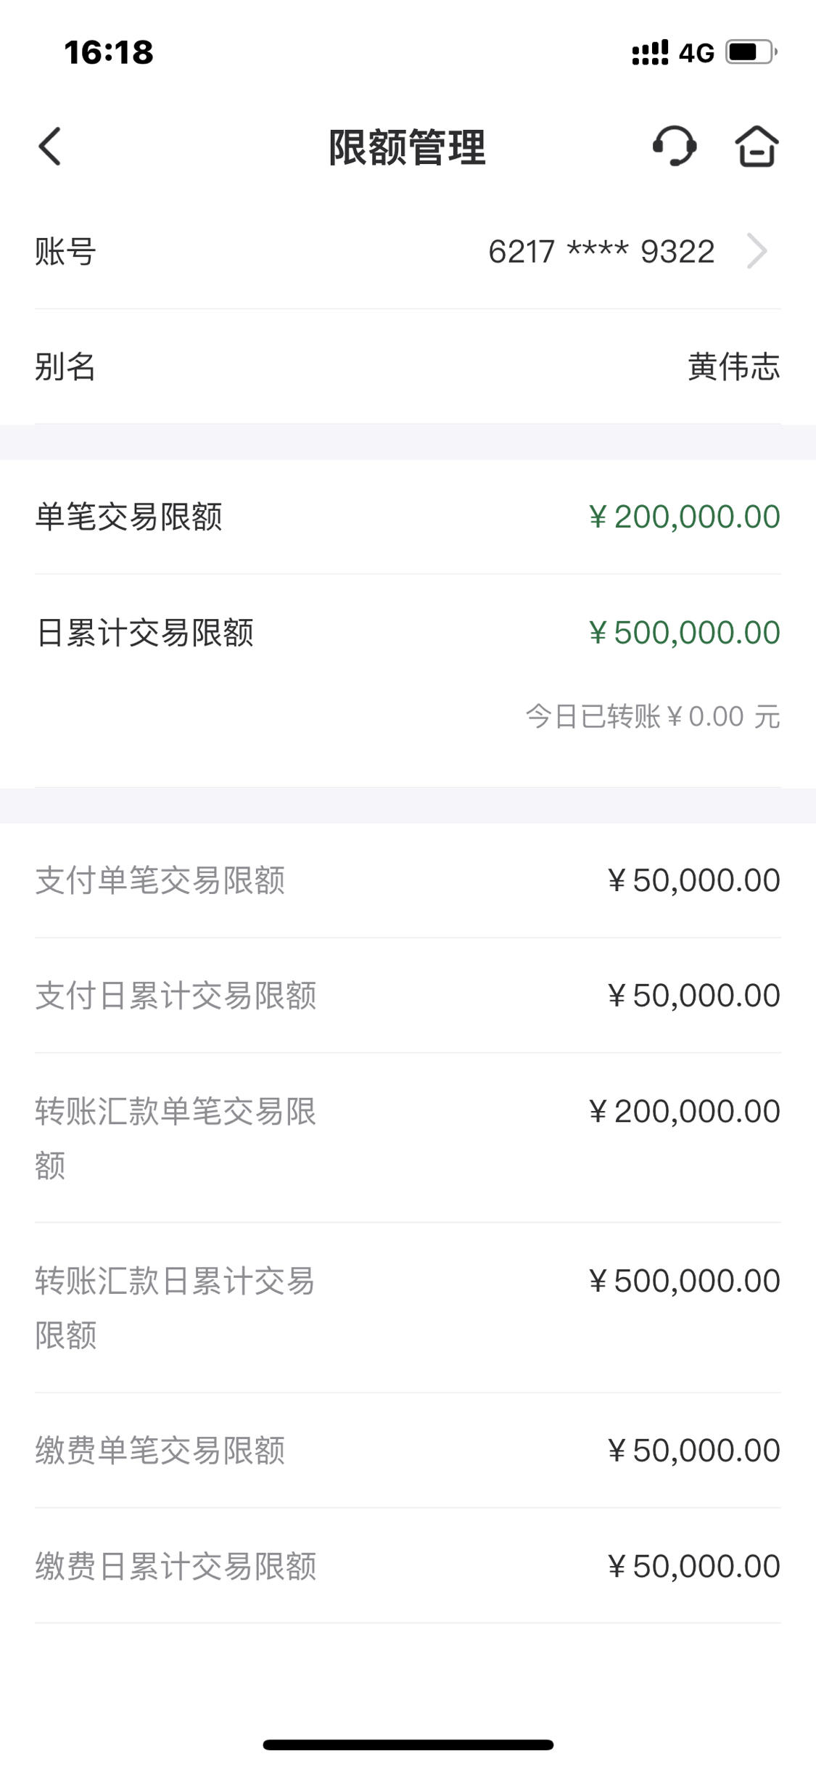The image size is (816, 1767).
Task: Edit single transaction limit ¥200,000.00
Action: (x=684, y=517)
